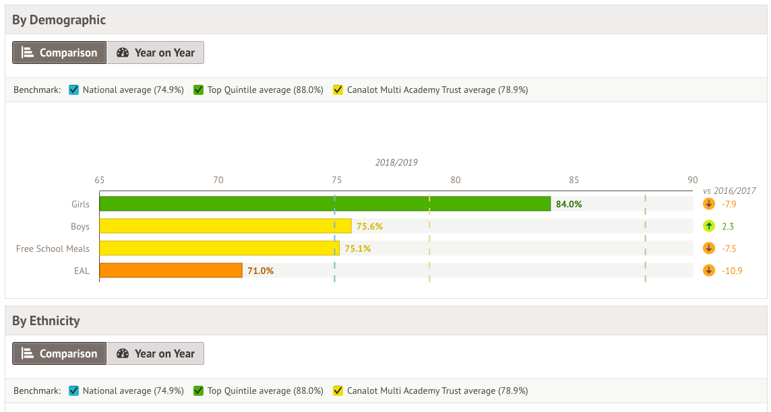Image resolution: width=771 pixels, height=412 pixels.
Task: Click the yellow Boys 75.6% bar
Action: pyautogui.click(x=225, y=226)
